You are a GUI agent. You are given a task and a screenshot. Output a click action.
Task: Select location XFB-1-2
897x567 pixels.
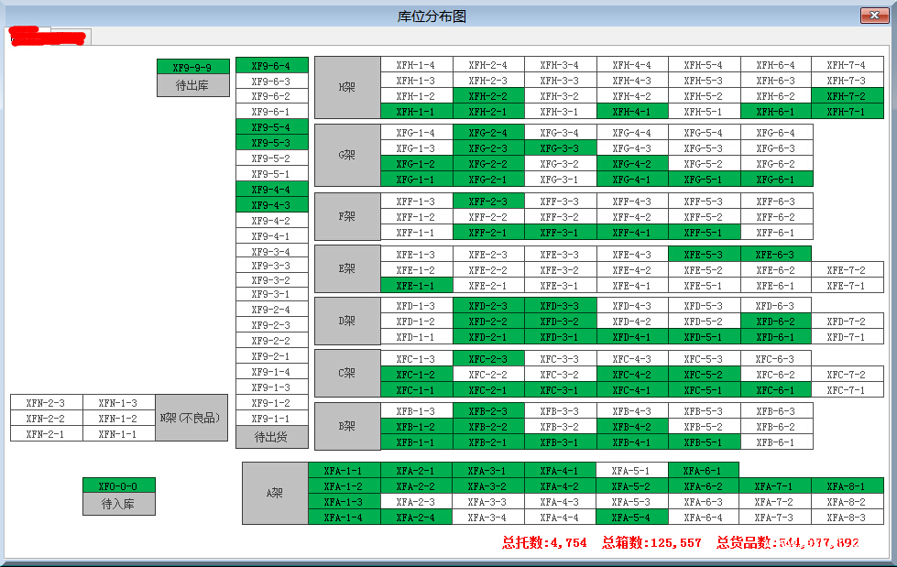point(417,427)
